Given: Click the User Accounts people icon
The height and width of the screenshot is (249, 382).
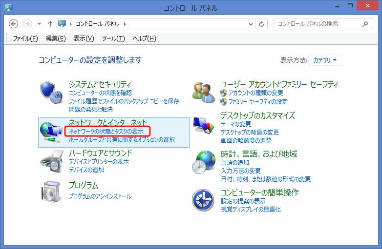Looking at the screenshot, I should [204, 93].
